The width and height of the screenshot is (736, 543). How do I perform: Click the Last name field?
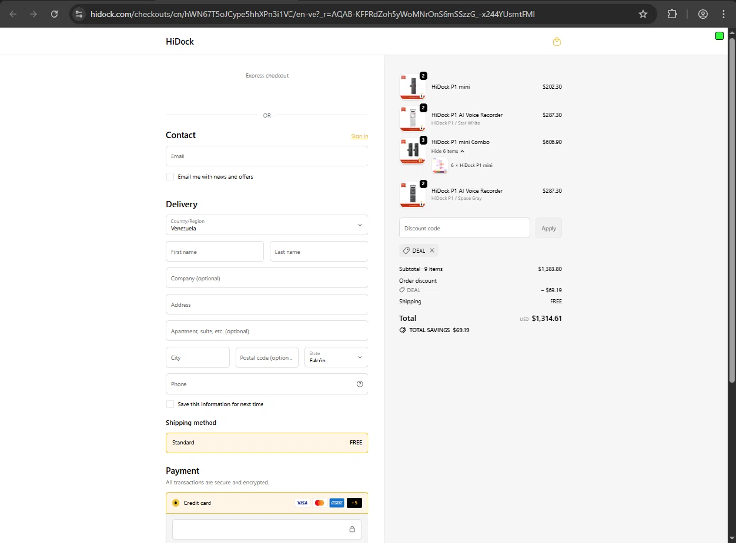(x=319, y=252)
